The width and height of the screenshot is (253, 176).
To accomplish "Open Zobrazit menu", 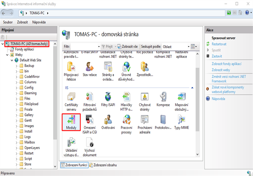I will (22, 22).
